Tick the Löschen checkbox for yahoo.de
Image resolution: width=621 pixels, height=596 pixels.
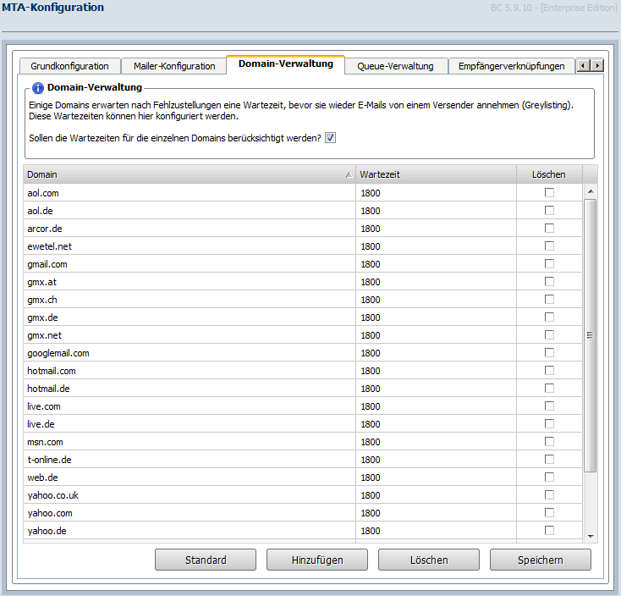coord(549,531)
